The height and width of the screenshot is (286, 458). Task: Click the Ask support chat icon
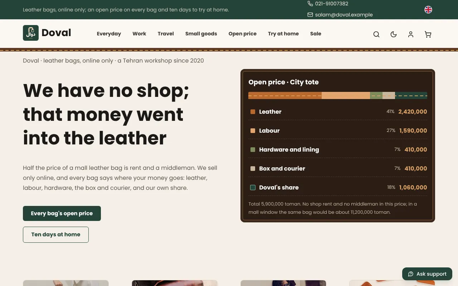[x=411, y=274]
